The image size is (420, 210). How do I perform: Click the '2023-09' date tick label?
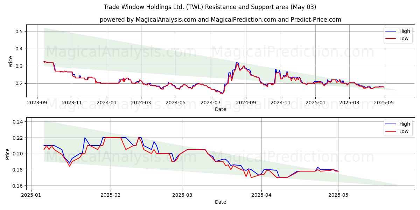(37, 103)
